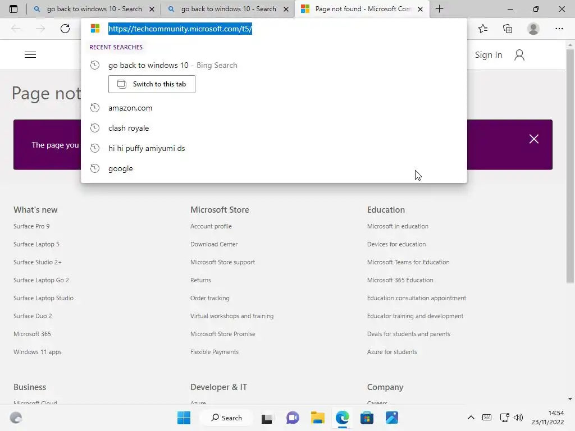Open Edge Settings and more menu
The width and height of the screenshot is (575, 431).
click(559, 29)
